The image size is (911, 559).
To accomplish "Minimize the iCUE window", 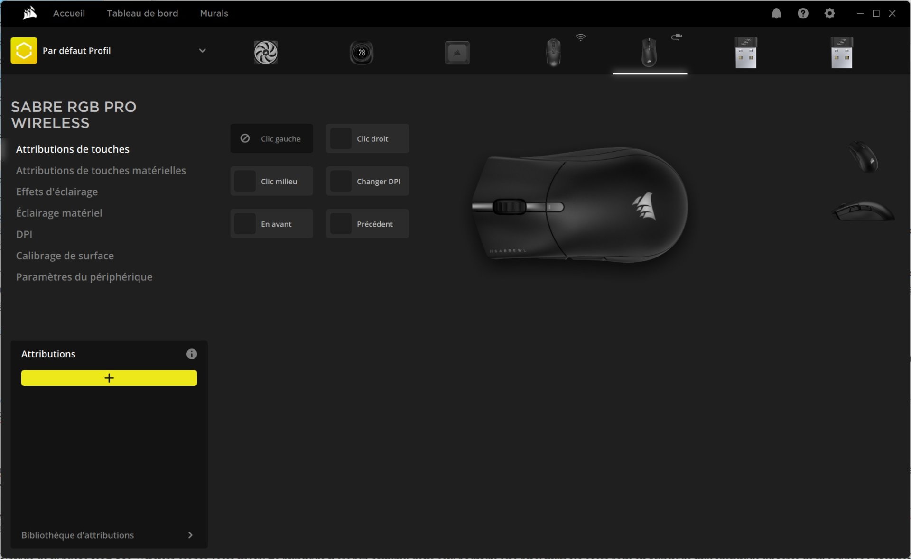I will [x=860, y=14].
